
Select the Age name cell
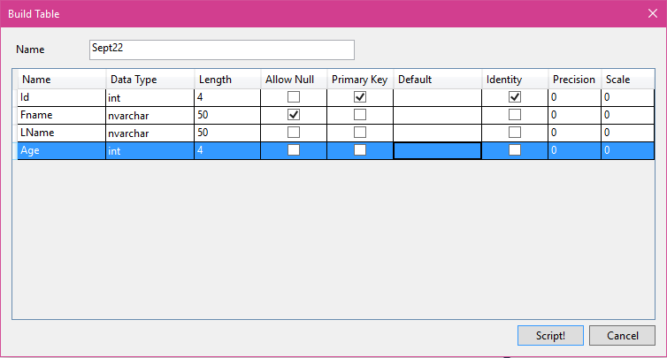pyautogui.click(x=61, y=150)
